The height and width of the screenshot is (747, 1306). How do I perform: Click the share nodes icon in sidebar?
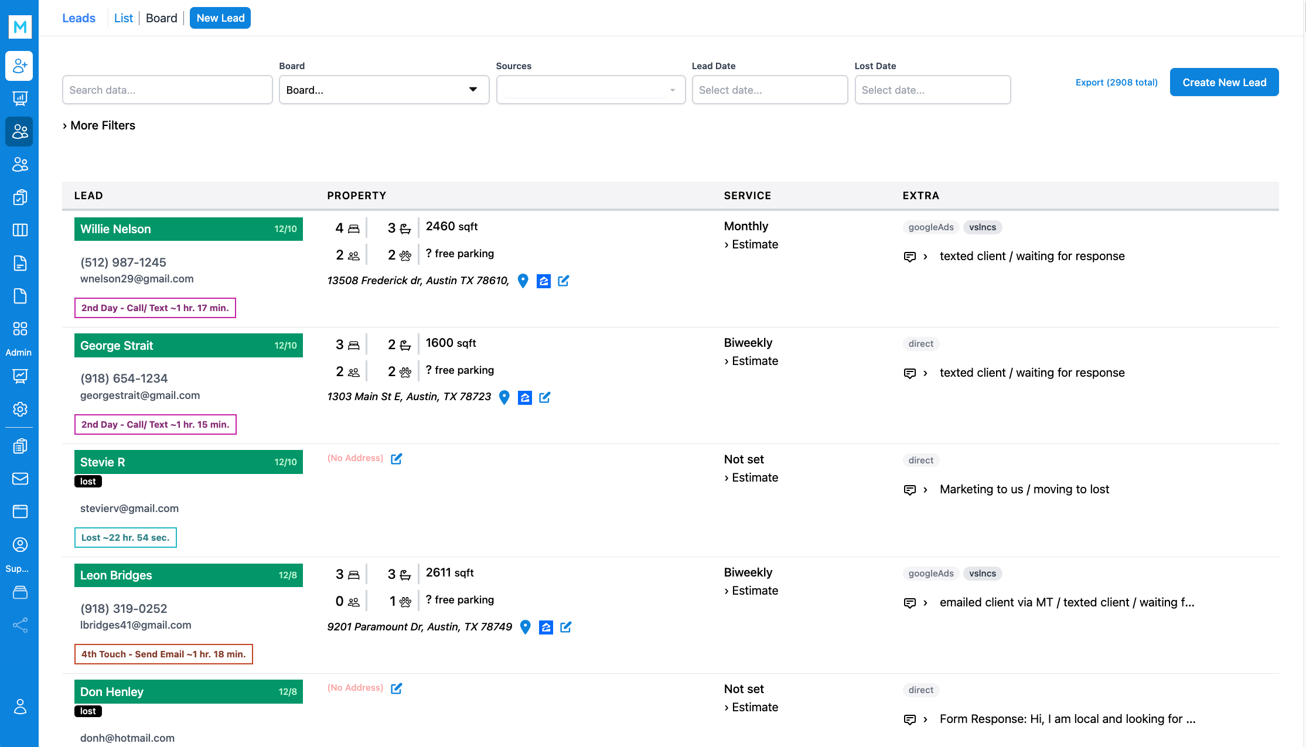(x=19, y=625)
